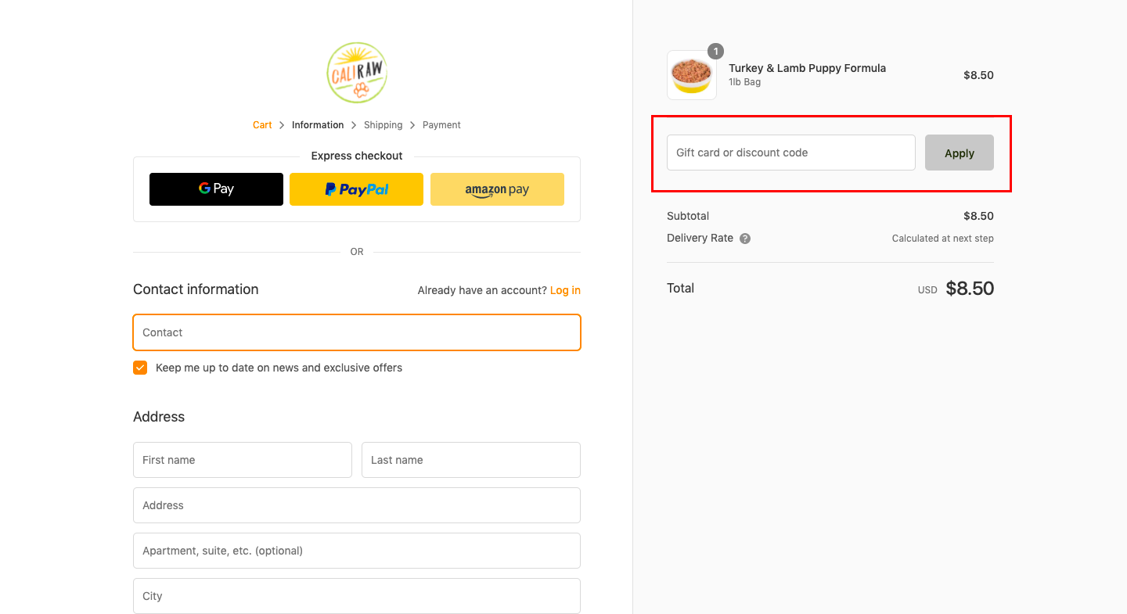The width and height of the screenshot is (1127, 614).
Task: Click into the First name field
Action: pyautogui.click(x=243, y=460)
